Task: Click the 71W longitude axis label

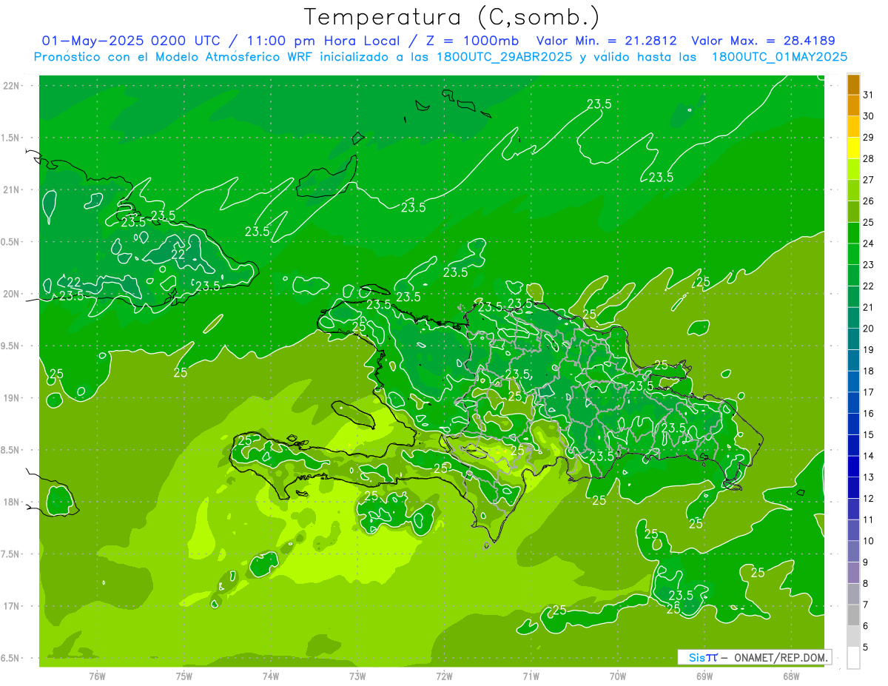Action: pos(531,676)
